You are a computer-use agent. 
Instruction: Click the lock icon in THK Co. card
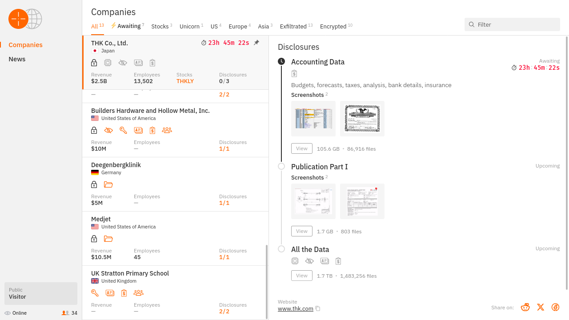[94, 63]
